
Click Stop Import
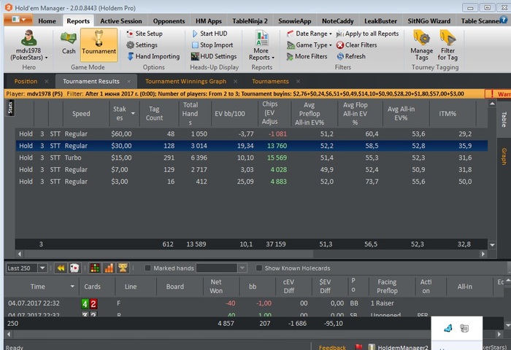(x=212, y=45)
